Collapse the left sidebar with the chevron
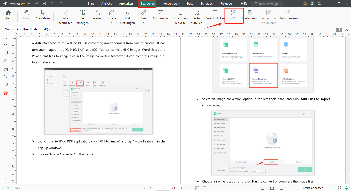The image size is (351, 191). click(6, 179)
